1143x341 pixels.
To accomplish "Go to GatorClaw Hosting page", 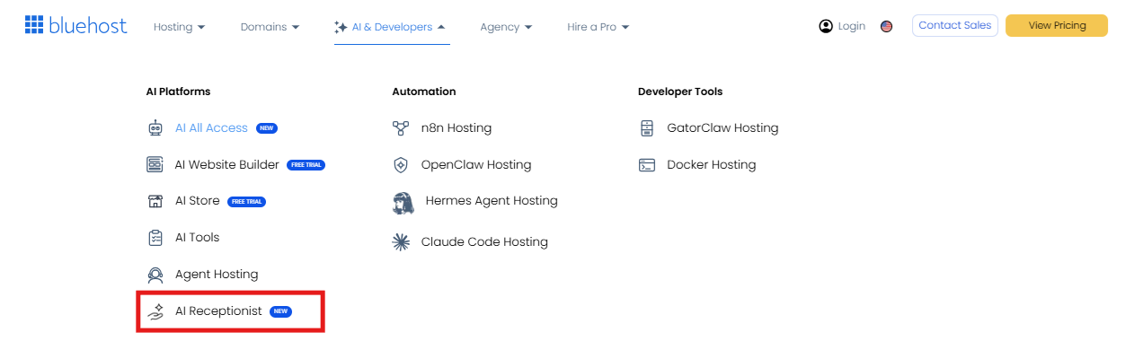I will tap(722, 128).
